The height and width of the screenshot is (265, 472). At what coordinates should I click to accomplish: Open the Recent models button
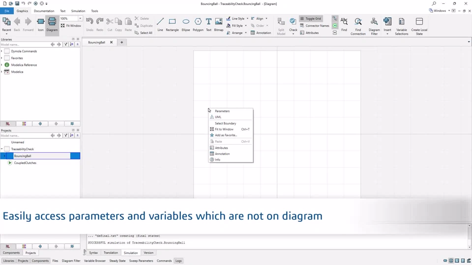6,25
